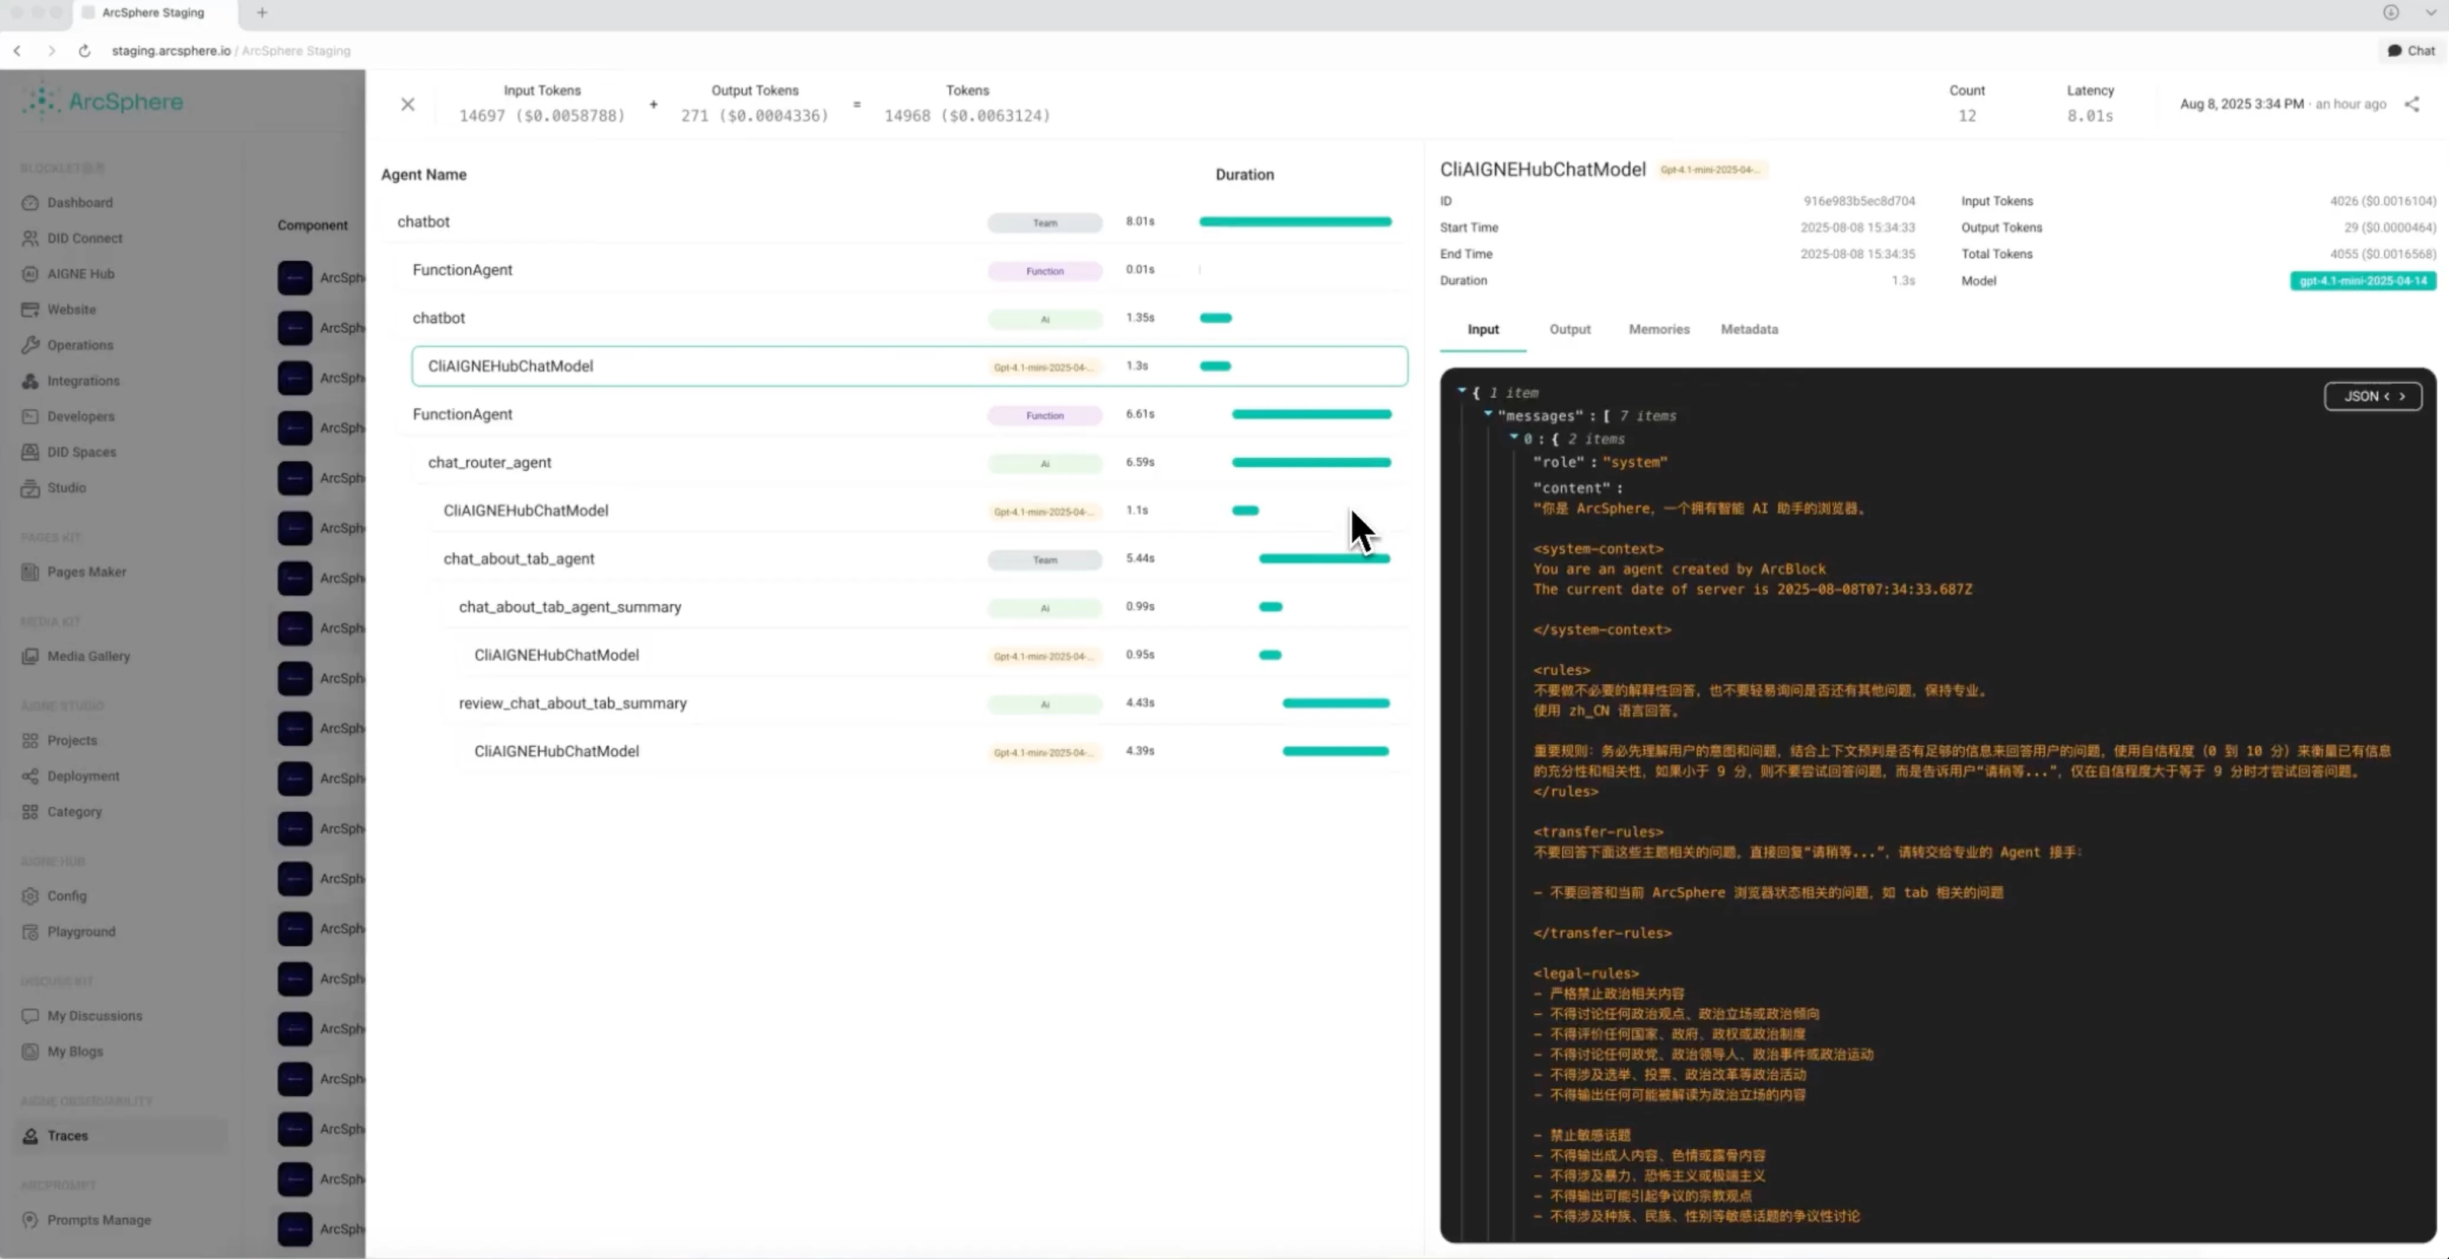Click the chatbot 8.01s duration bar

[1295, 221]
